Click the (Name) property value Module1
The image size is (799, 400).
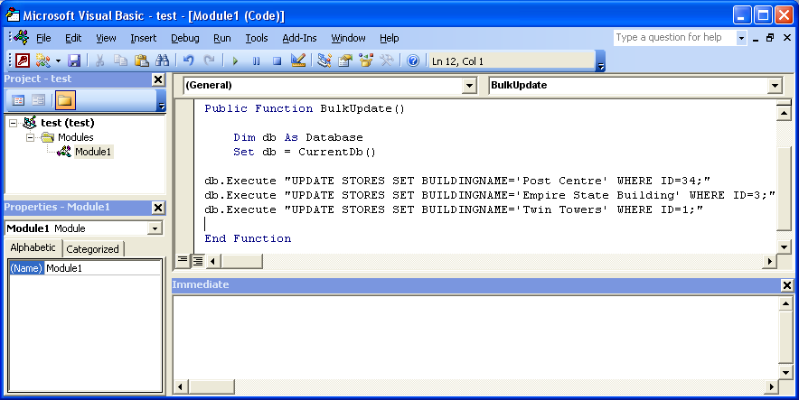pyautogui.click(x=103, y=268)
